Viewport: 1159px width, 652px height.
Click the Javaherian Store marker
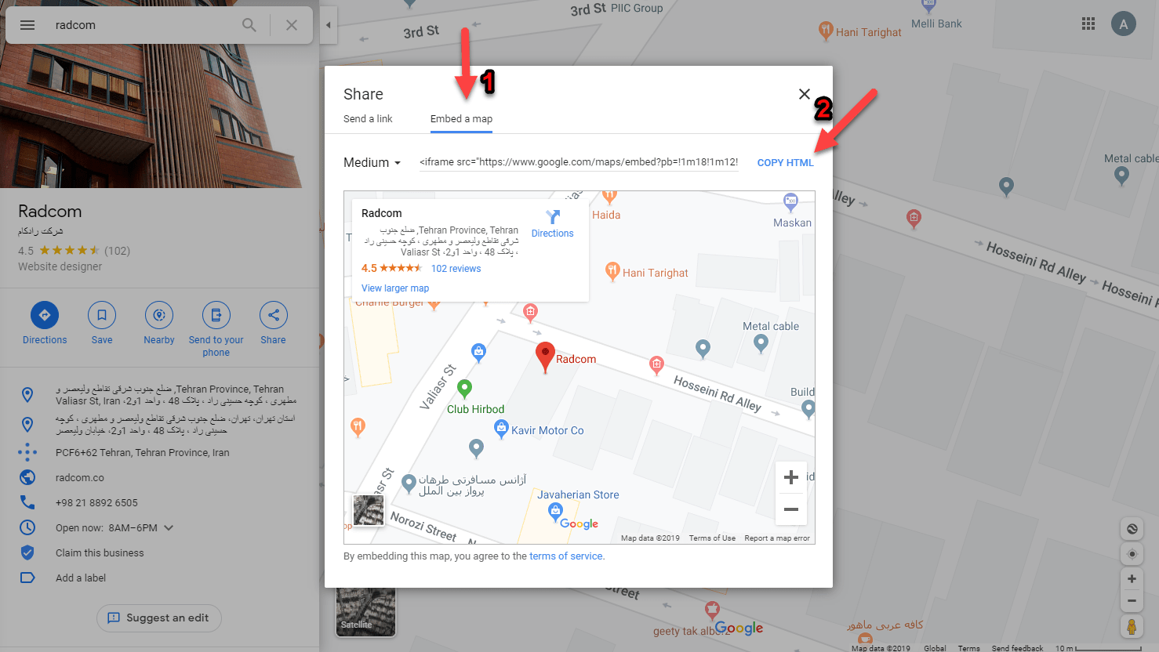[555, 512]
